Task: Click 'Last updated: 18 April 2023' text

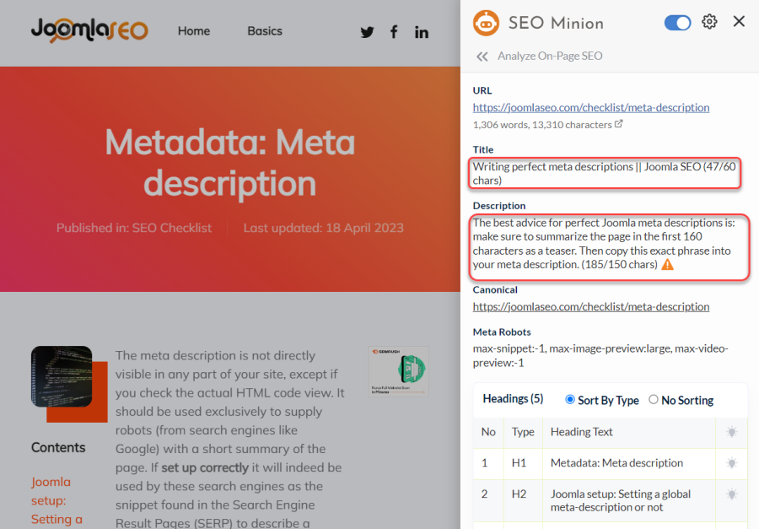Action: (x=323, y=228)
